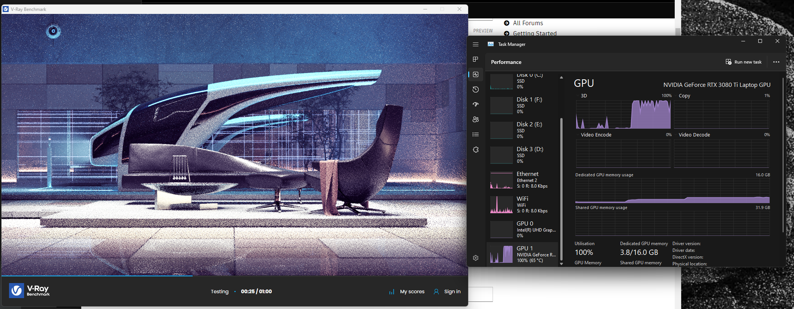The height and width of the screenshot is (309, 794).
Task: Select Disk 0 (C:) in performance list
Action: 522,81
